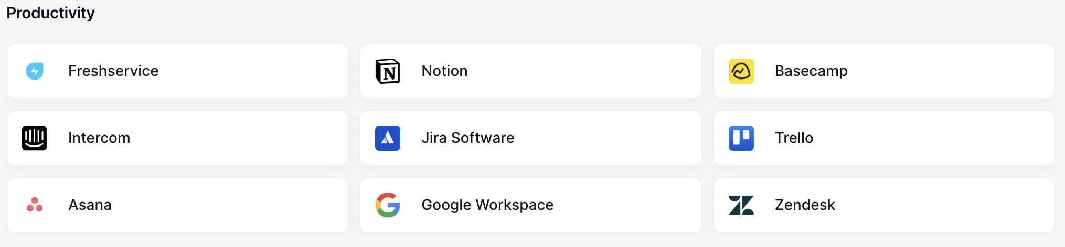Click the Productivity section heading
The height and width of the screenshot is (247, 1065).
coord(50,13)
